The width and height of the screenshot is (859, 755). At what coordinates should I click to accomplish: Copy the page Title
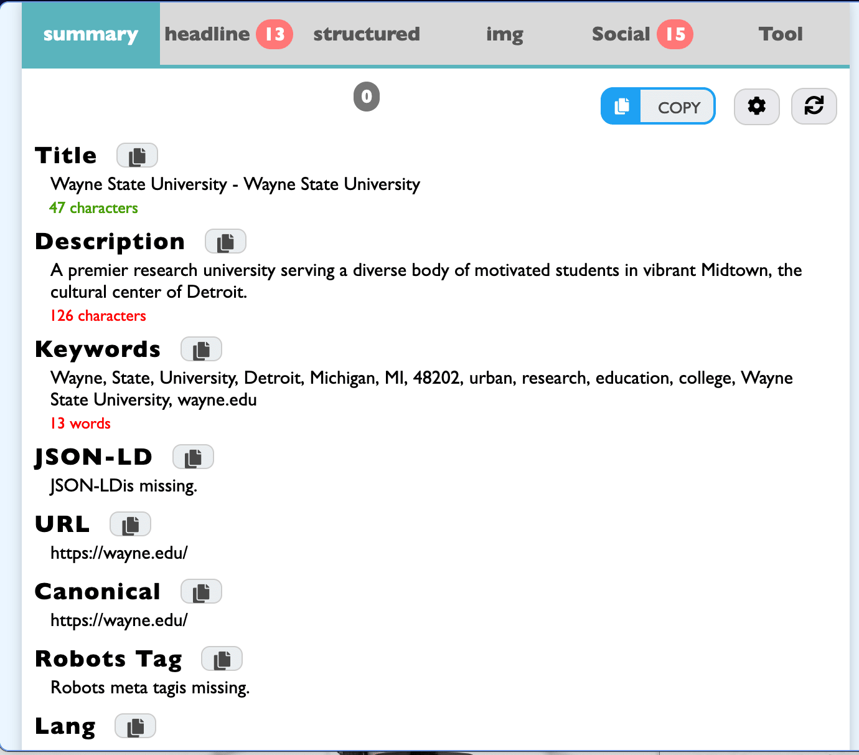137,155
